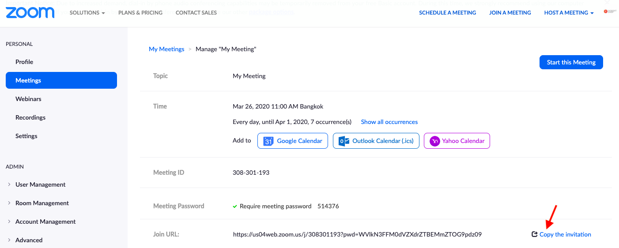Click the copy invitation share icon

(x=535, y=234)
